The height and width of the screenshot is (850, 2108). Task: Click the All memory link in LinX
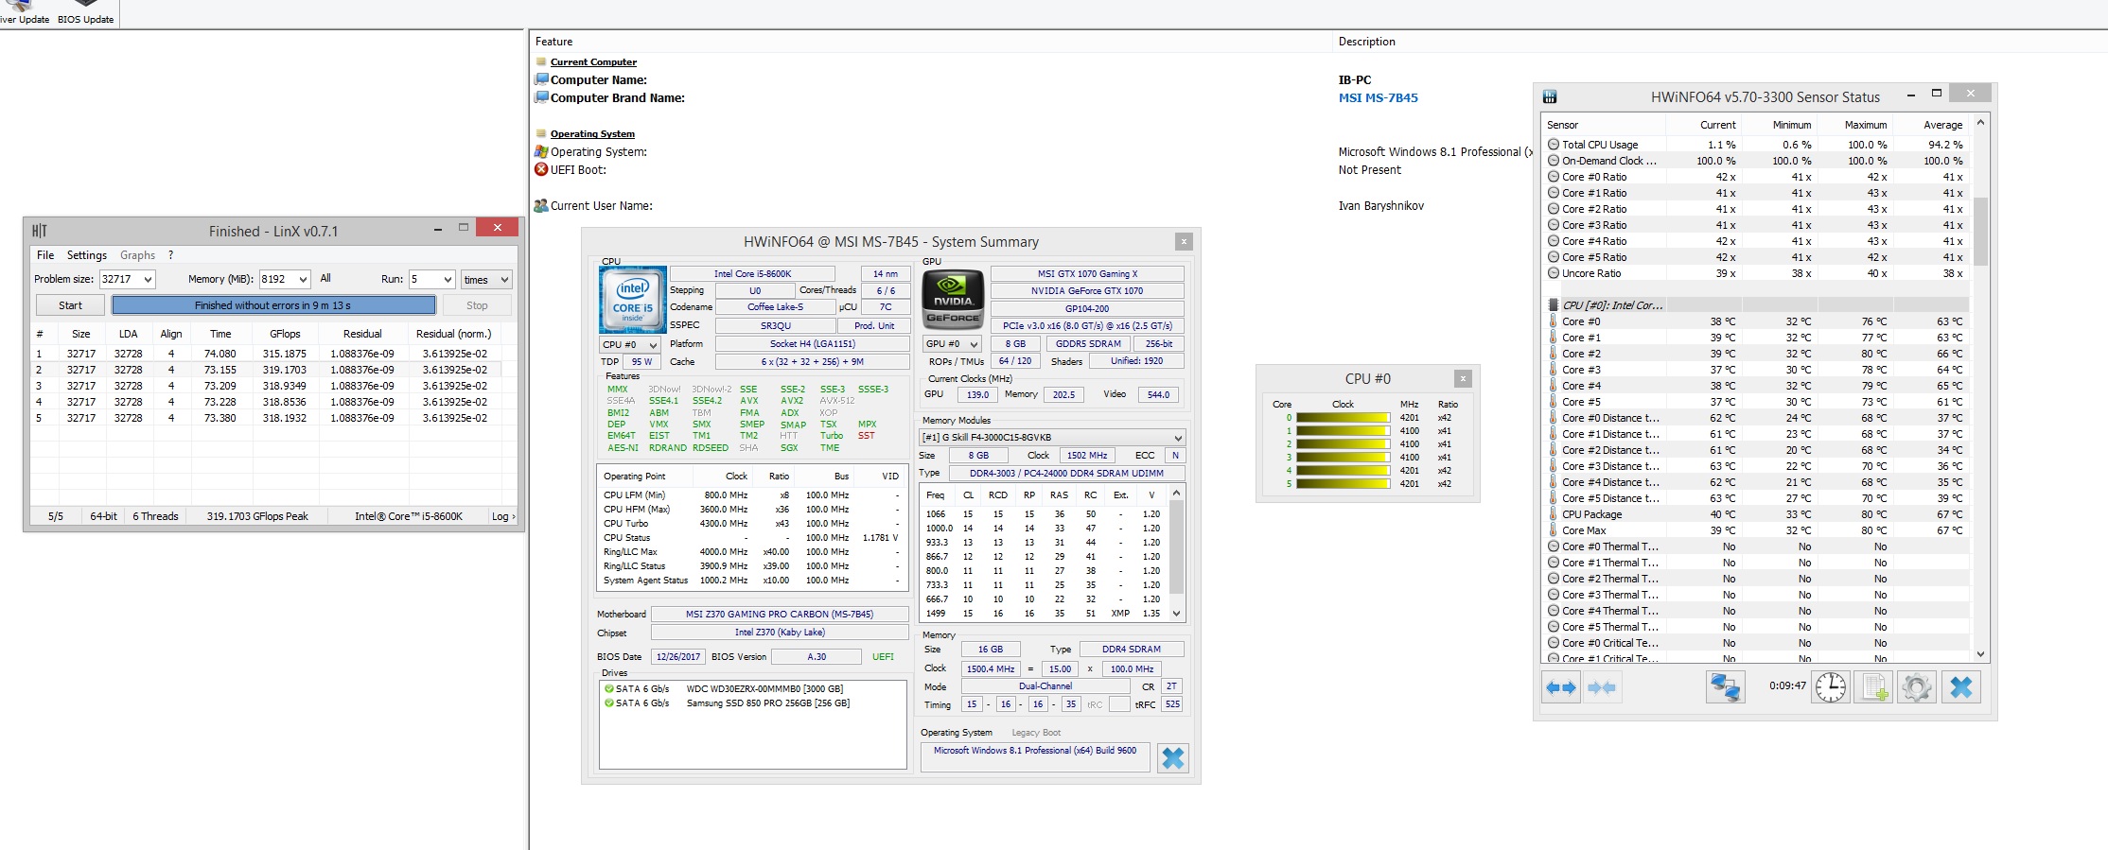(x=325, y=279)
